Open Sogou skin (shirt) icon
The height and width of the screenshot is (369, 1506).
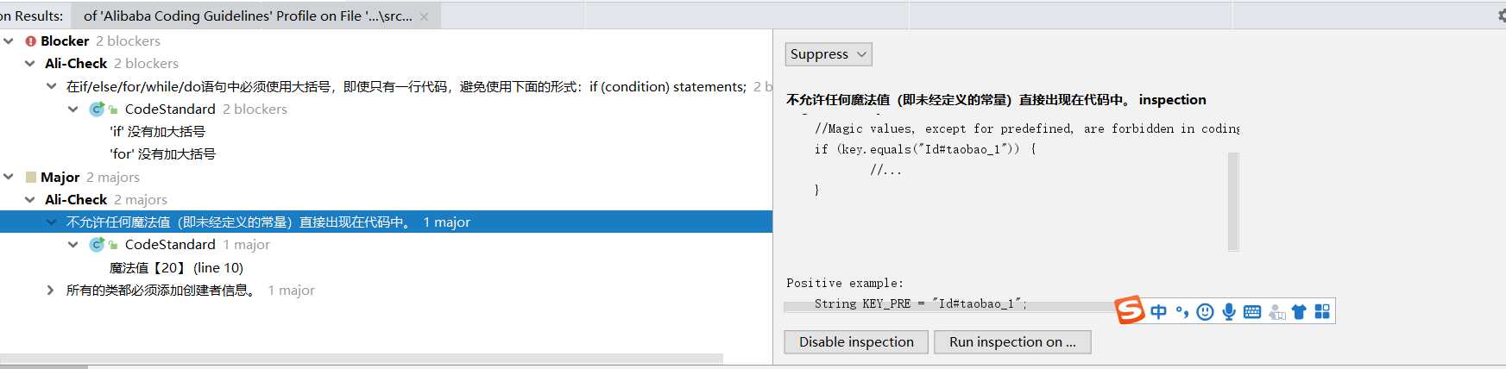(x=1299, y=312)
